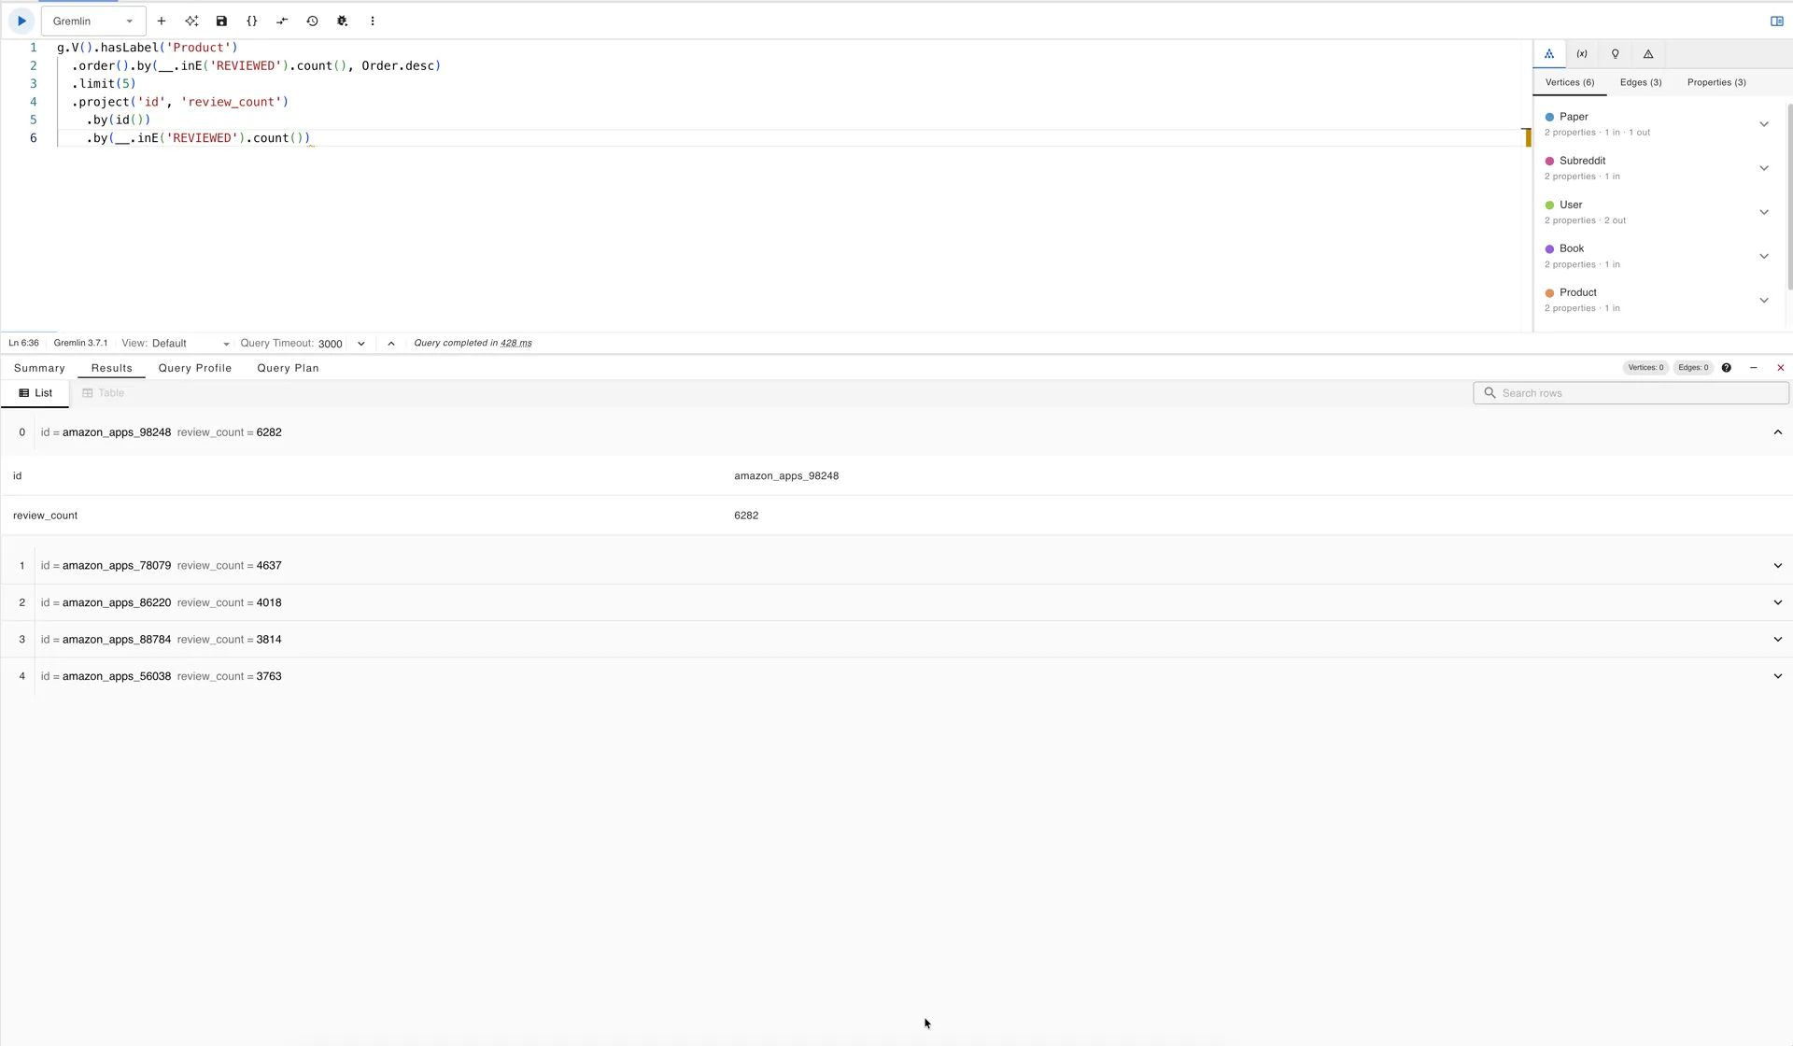Click the Vertices: 0 badge
Viewport: 1793px width, 1046px height.
[x=1645, y=368]
